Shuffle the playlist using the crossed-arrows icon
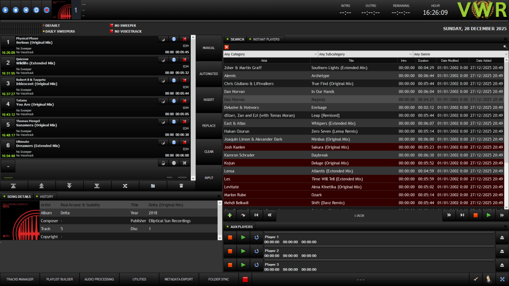 (126, 186)
